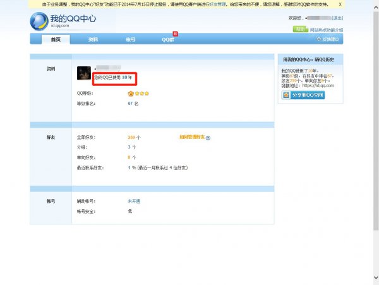Click the QQ level crown icon
This screenshot has height=285, width=379.
click(131, 94)
